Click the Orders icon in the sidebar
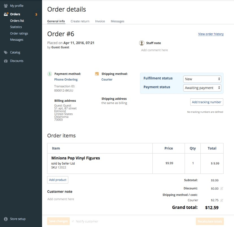Screen dimensions: 234x227 click(6, 14)
